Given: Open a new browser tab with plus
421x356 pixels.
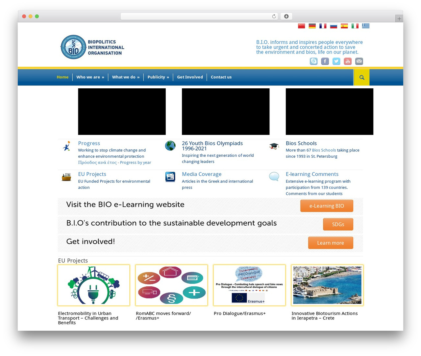Looking at the screenshot, I should [399, 19].
